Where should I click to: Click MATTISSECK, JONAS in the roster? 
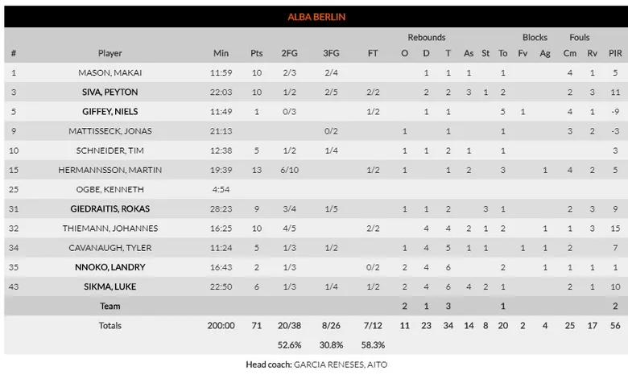(110, 131)
